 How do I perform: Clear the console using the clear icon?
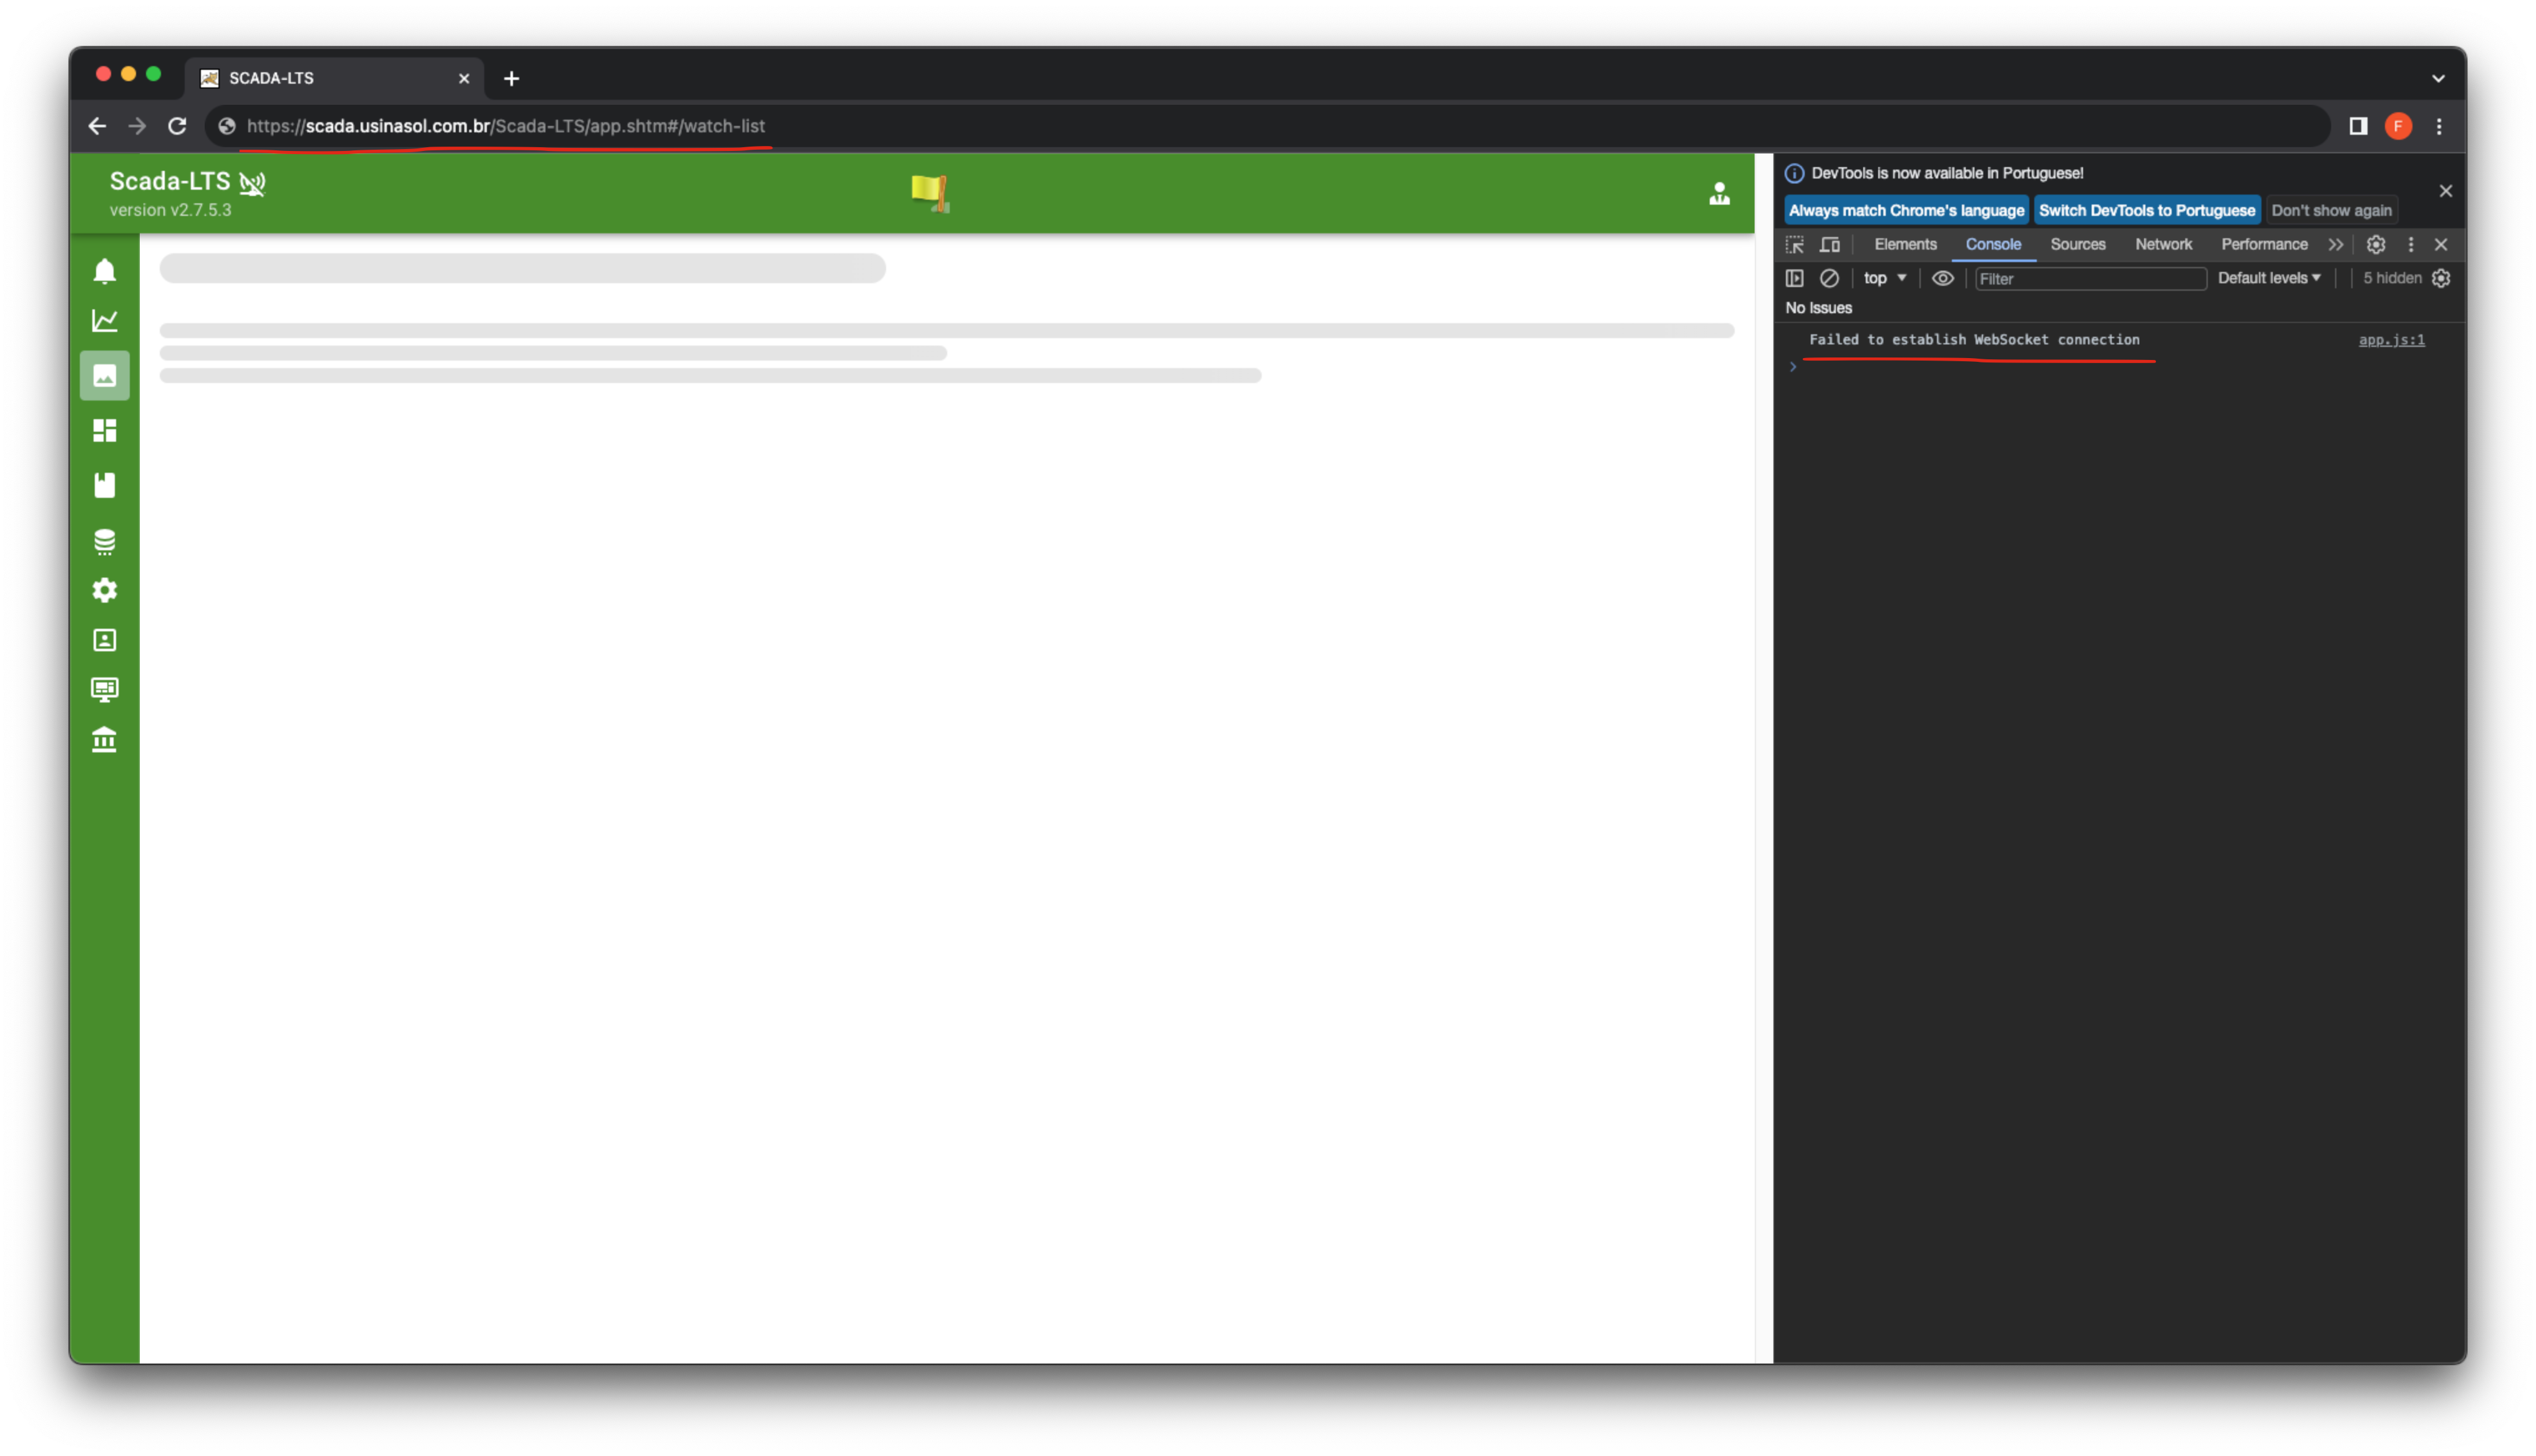pyautogui.click(x=1829, y=278)
